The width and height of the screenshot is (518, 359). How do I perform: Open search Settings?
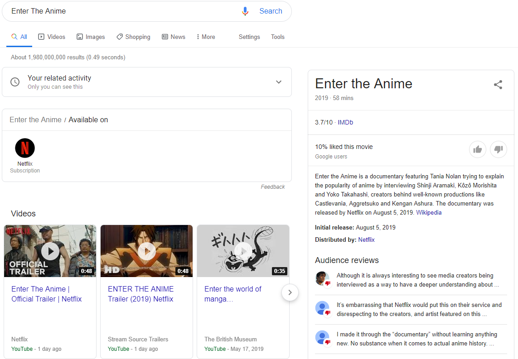click(249, 37)
